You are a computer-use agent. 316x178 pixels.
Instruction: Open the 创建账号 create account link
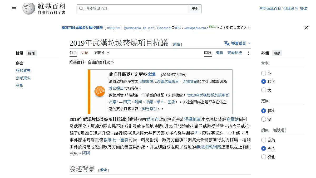pos(291,9)
